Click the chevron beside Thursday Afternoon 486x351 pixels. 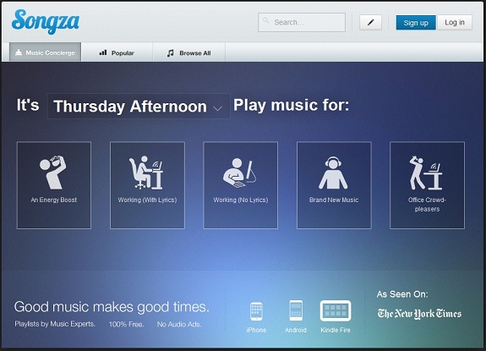(217, 108)
